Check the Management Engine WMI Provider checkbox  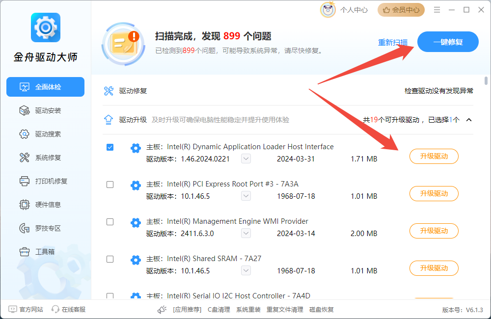tap(110, 222)
